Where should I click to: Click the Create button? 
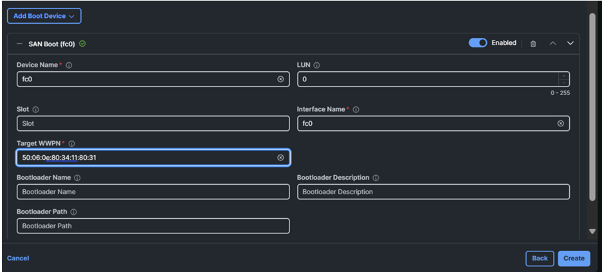(574, 258)
